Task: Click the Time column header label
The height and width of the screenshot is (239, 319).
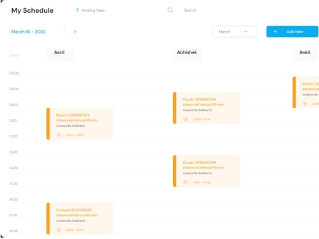Action: point(14,55)
